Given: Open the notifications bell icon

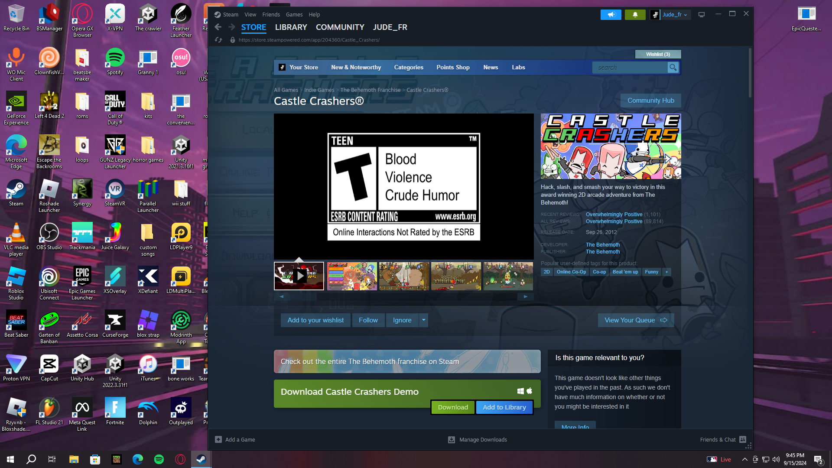Looking at the screenshot, I should (x=635, y=15).
